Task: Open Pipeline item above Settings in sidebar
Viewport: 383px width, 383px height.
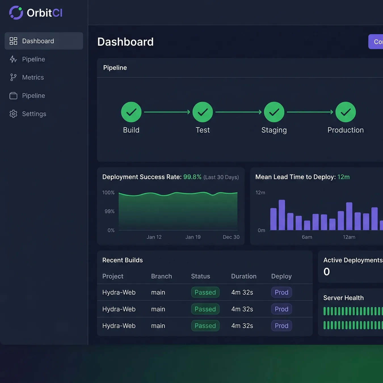Action: tap(44, 96)
